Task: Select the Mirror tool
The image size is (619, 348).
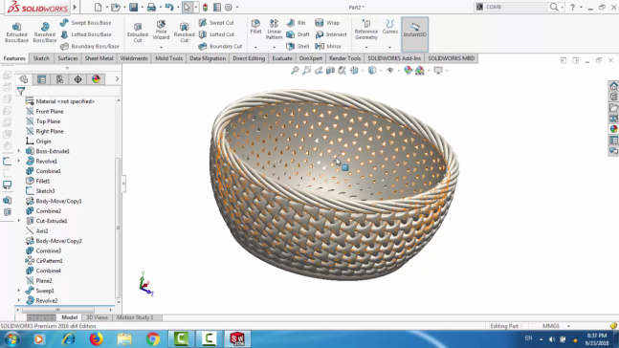Action: click(328, 46)
